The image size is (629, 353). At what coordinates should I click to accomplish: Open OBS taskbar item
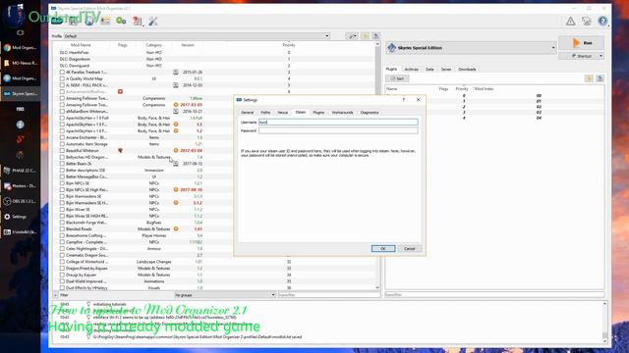tap(20, 201)
